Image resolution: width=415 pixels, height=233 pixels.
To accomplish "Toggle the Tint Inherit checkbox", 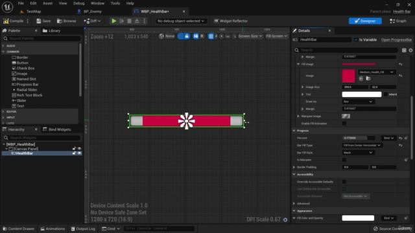I will point(386,94).
